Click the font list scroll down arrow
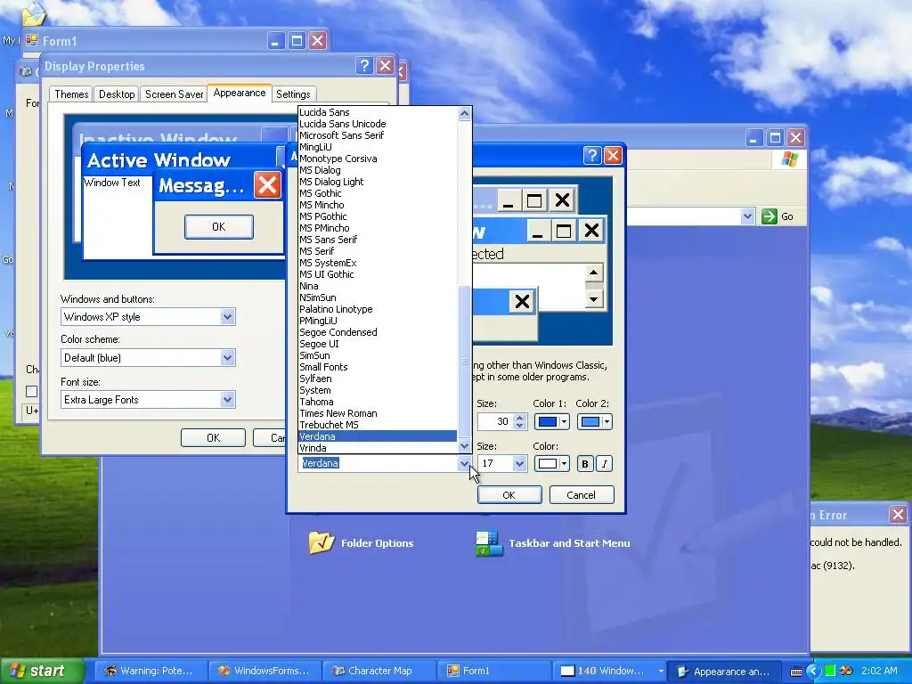The width and height of the screenshot is (912, 684). 464,446
